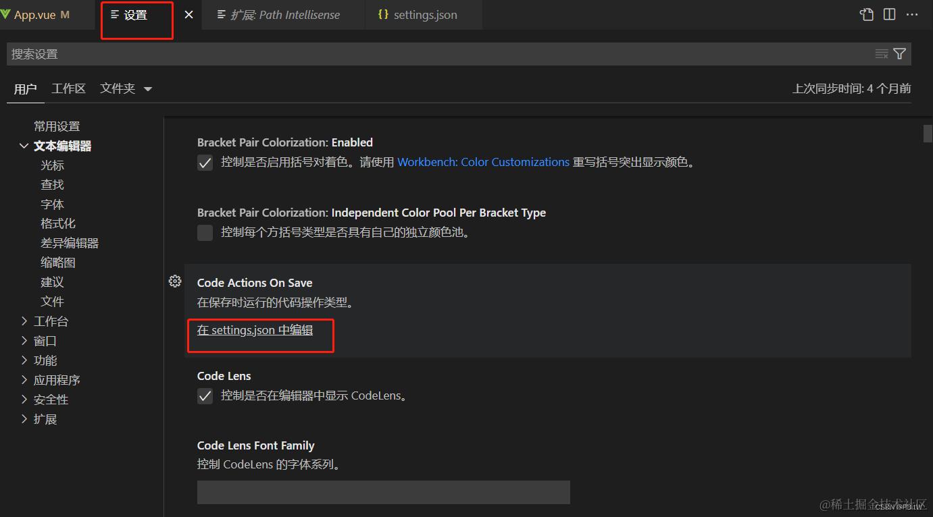The height and width of the screenshot is (517, 933).
Task: Toggle Bracket Pair Colorization Enabled checkbox
Action: [x=205, y=163]
